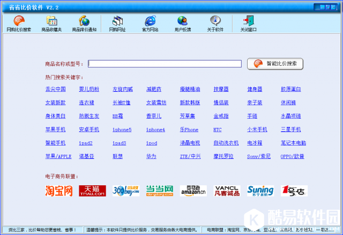Focus the 商品名称或型号 input field
Screen dimensions: 343x235
(165, 64)
